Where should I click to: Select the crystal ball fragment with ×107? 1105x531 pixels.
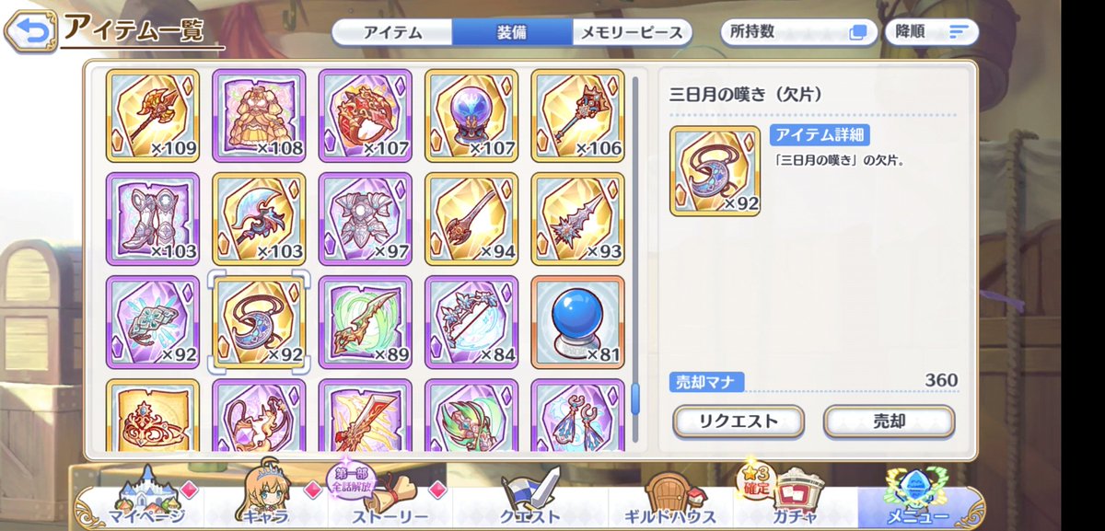(471, 115)
